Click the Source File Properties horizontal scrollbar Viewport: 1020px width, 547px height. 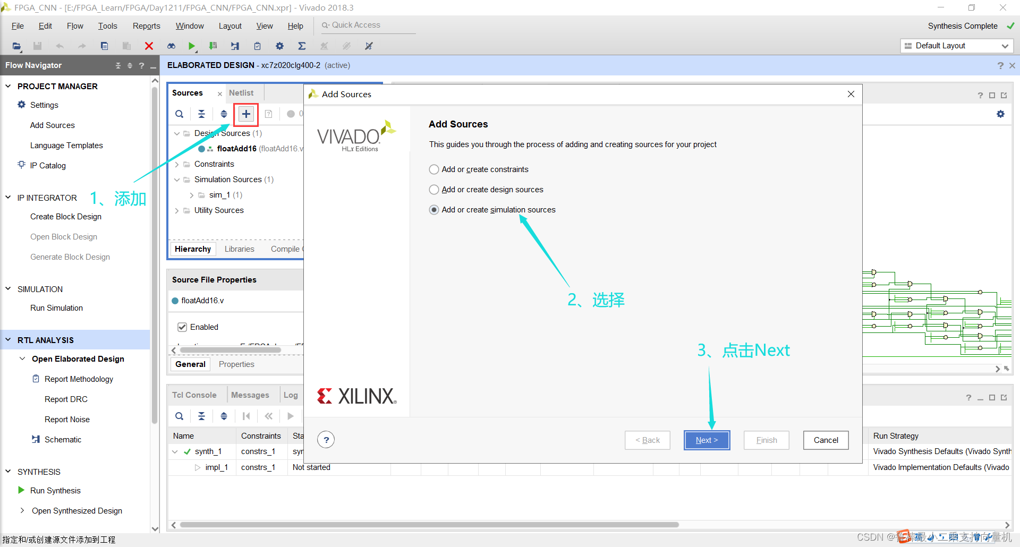(230, 350)
